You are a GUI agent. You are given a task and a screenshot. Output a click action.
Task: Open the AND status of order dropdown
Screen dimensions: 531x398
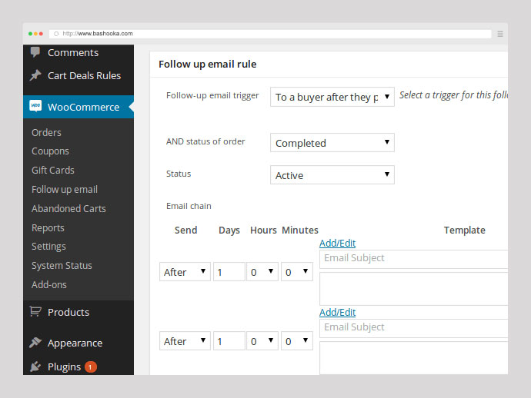click(332, 143)
